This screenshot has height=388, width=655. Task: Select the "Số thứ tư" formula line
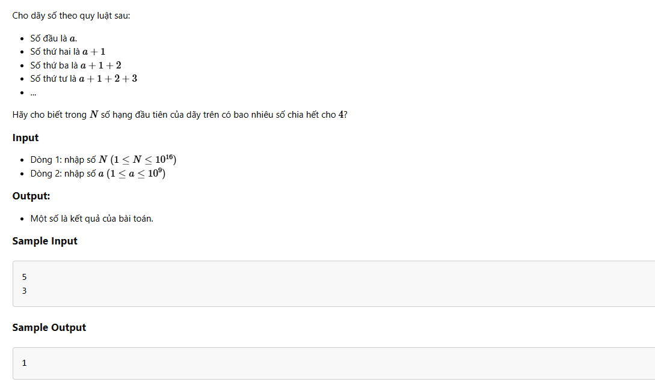click(84, 79)
